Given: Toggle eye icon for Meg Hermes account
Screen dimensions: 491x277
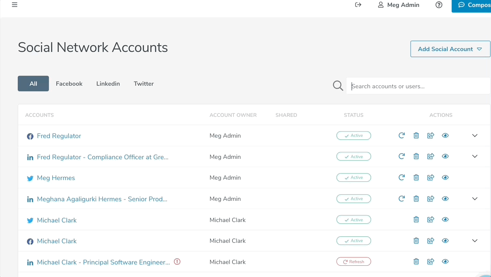Looking at the screenshot, I should [445, 177].
